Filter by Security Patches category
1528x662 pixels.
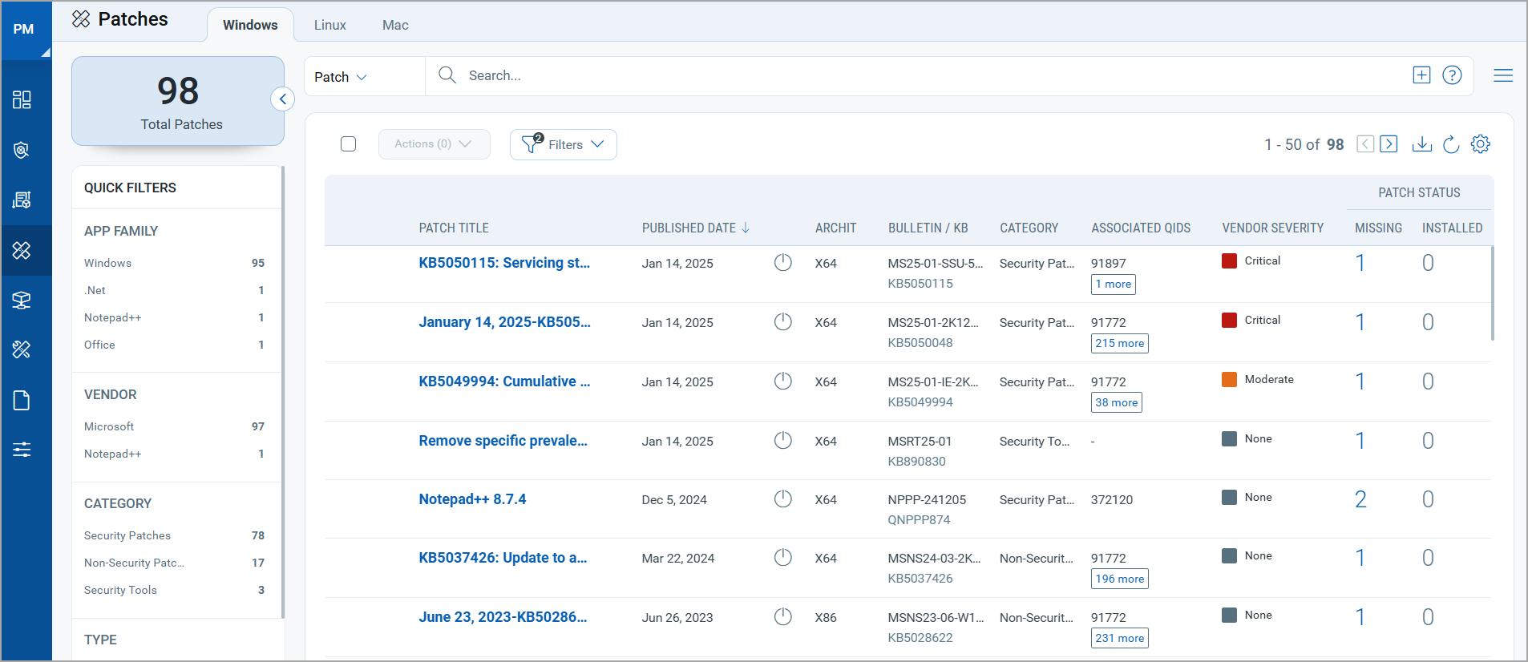[x=127, y=535]
